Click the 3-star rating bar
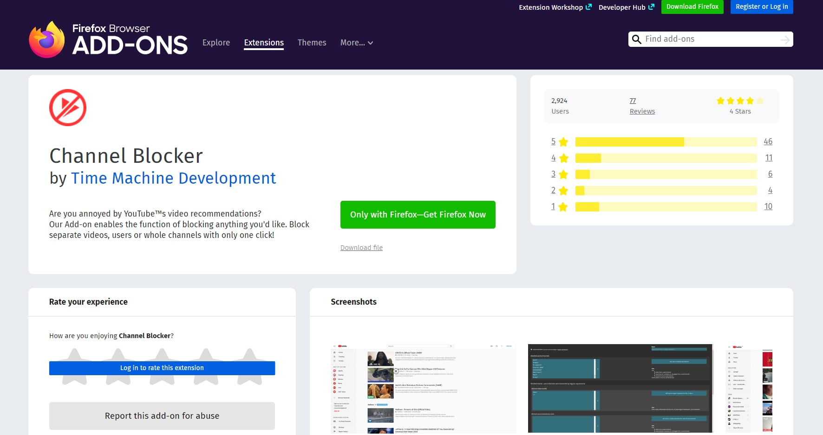823x435 pixels. [x=666, y=174]
